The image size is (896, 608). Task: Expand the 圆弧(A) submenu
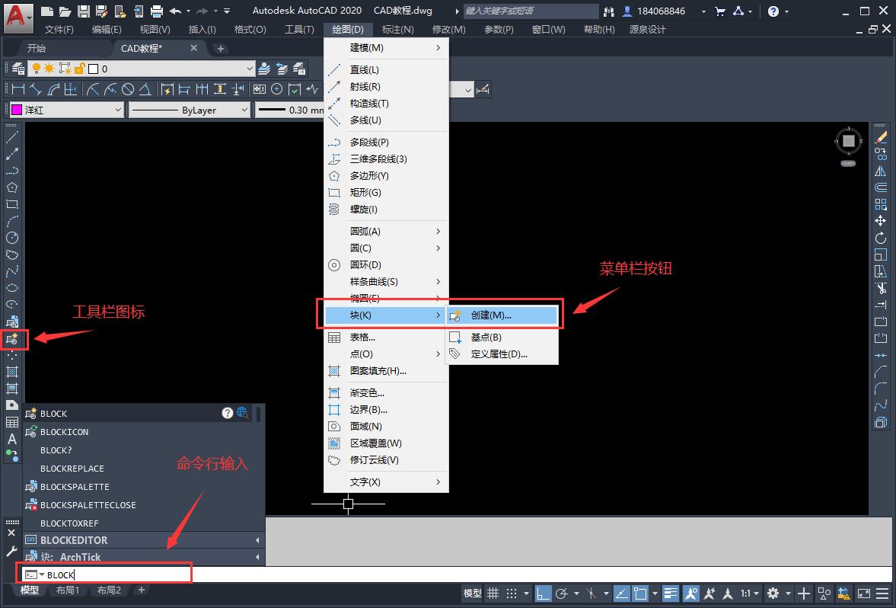point(386,231)
